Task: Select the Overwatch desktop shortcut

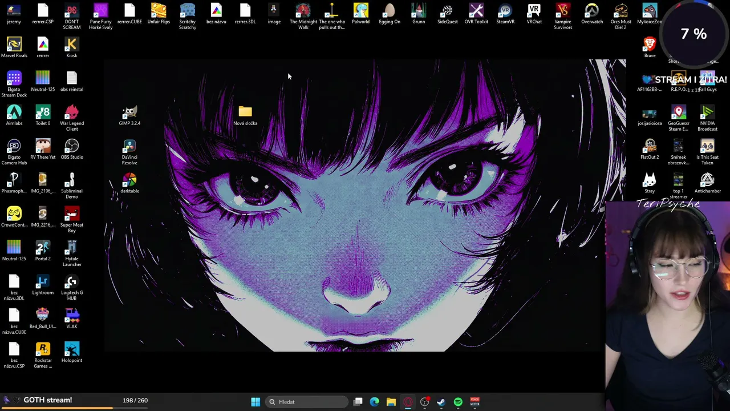Action: pos(592,14)
